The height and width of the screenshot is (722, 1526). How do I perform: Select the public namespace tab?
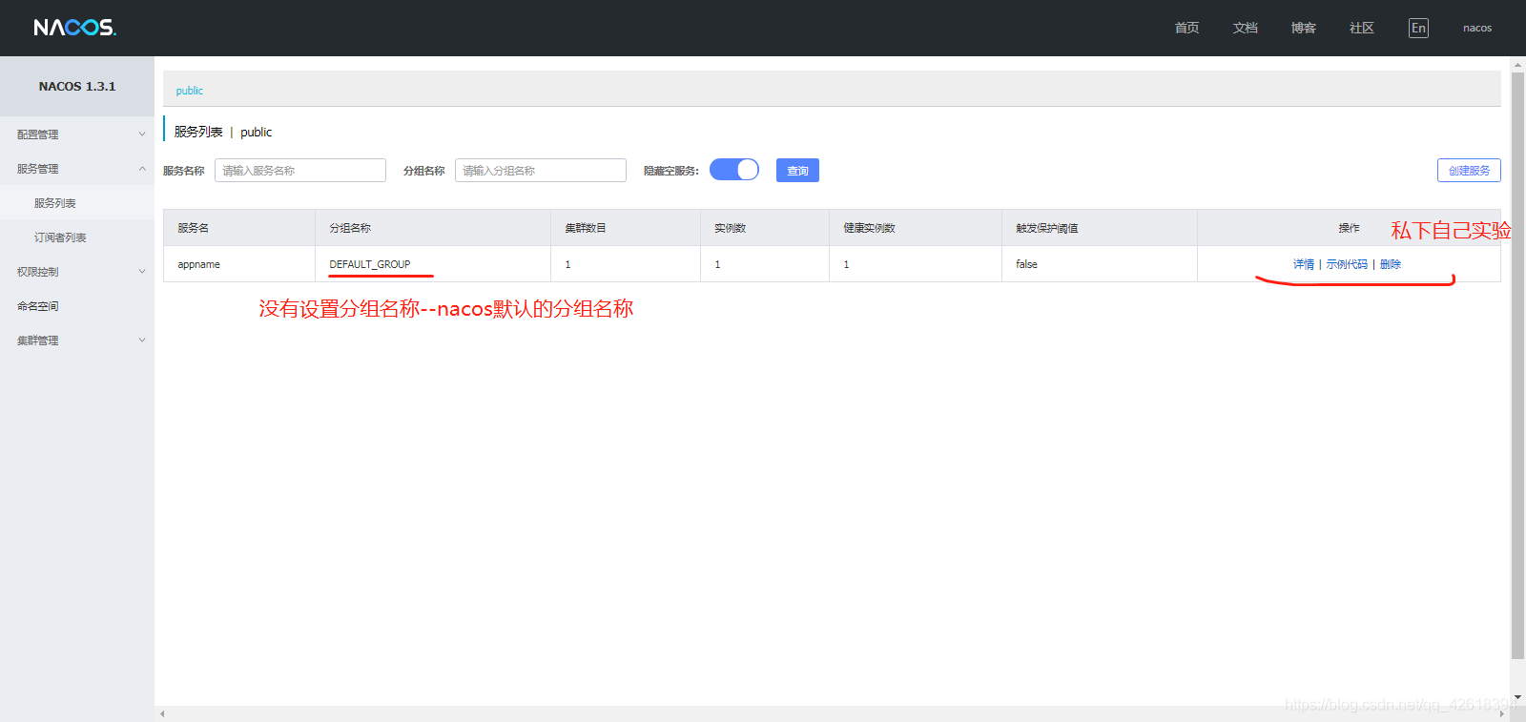point(189,91)
